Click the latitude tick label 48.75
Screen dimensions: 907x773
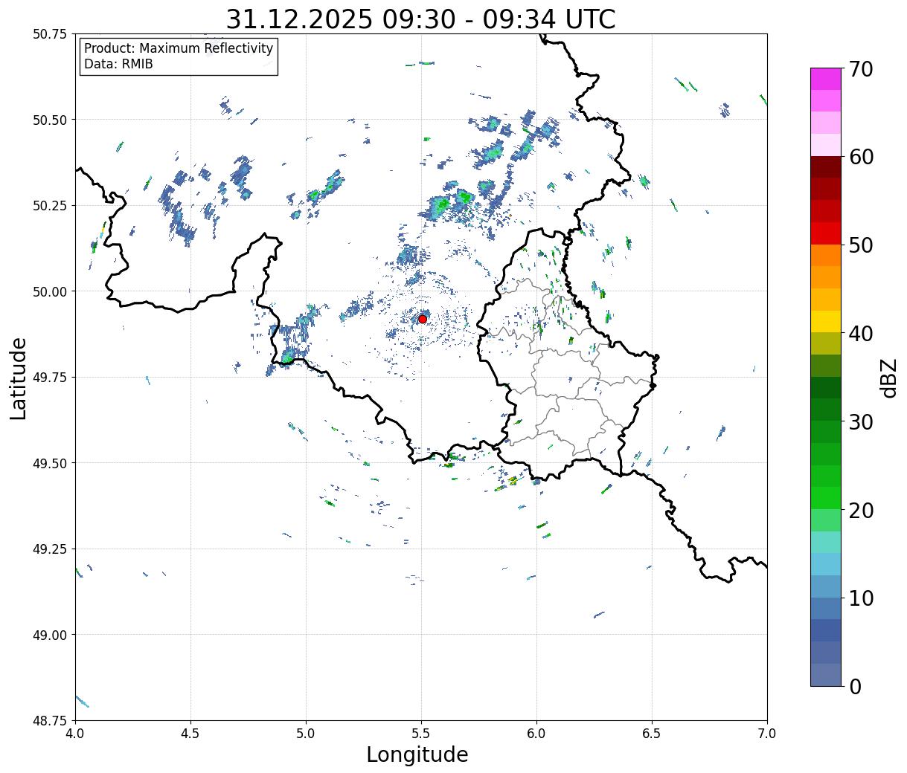[x=50, y=720]
